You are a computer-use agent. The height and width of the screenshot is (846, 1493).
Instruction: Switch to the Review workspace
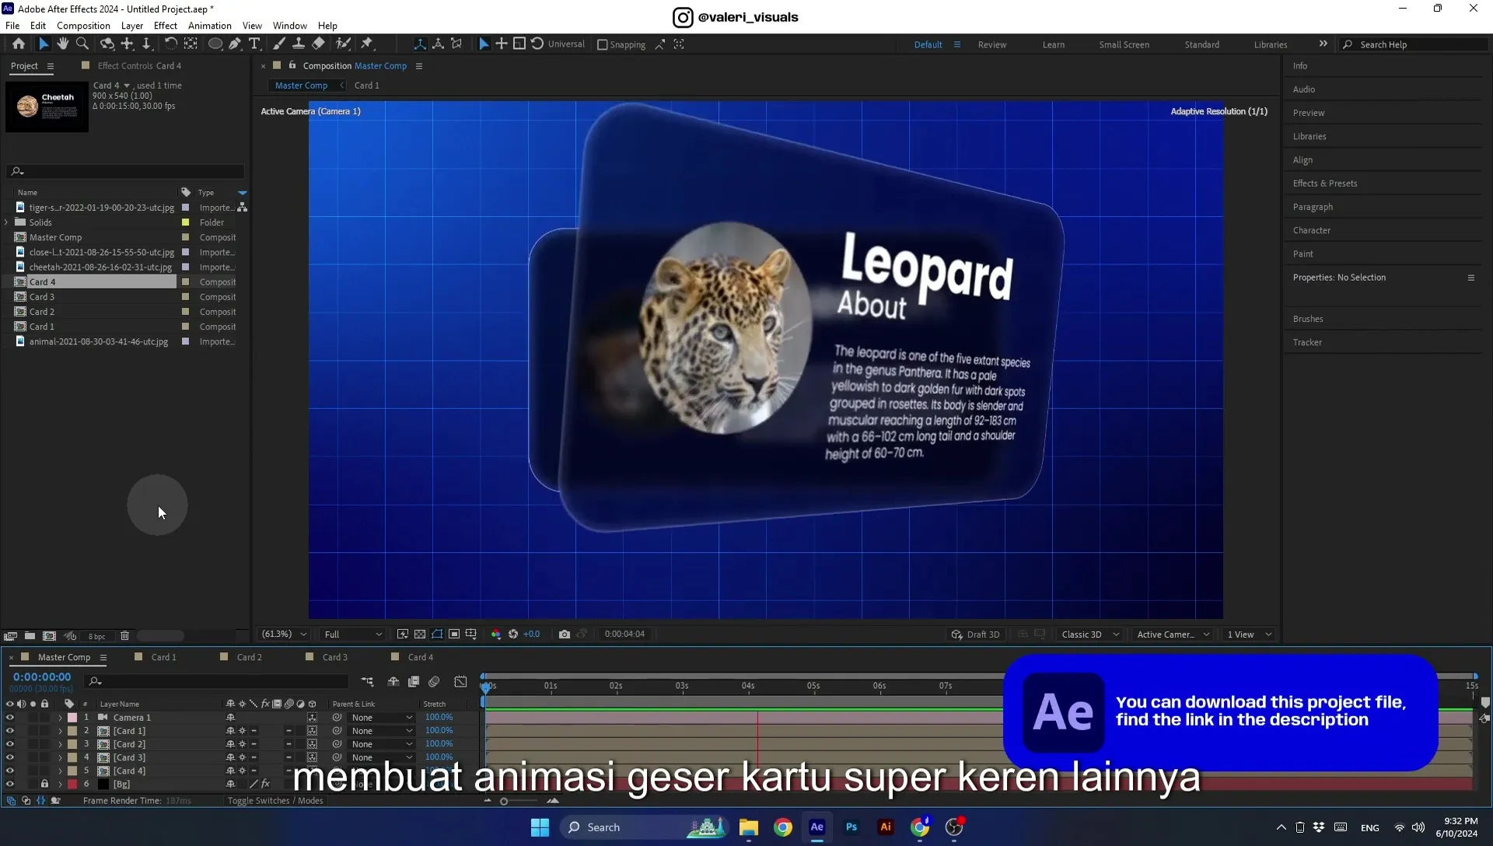pos(992,45)
